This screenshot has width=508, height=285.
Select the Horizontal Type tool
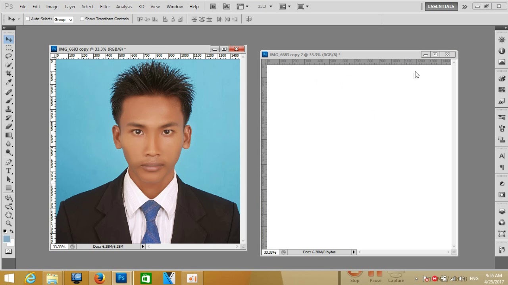pyautogui.click(x=9, y=171)
